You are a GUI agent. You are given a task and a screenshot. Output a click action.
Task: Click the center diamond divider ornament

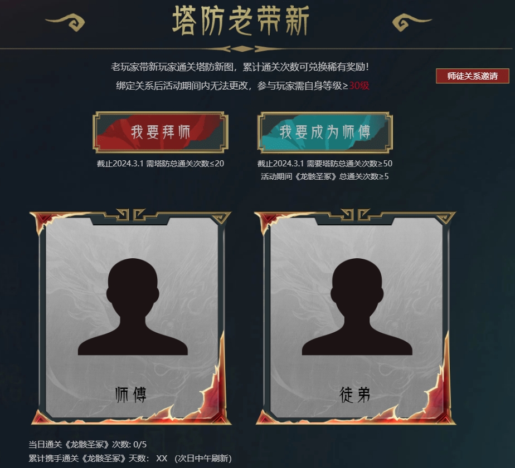tap(242, 49)
